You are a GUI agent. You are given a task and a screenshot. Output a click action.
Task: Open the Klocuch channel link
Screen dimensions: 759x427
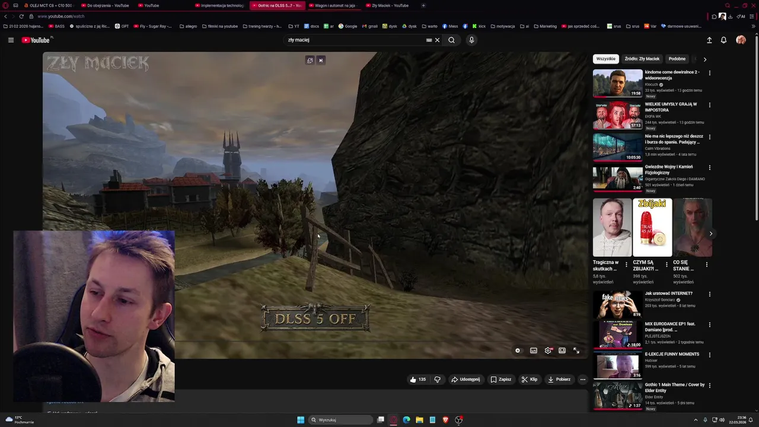(651, 85)
